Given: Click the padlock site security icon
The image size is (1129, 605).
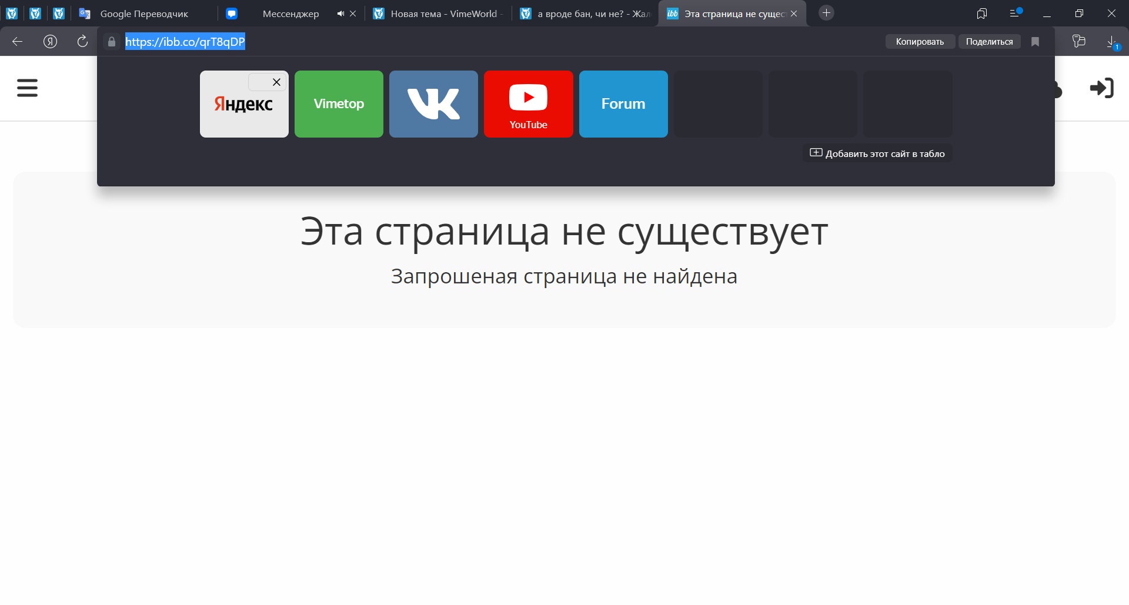Looking at the screenshot, I should (112, 42).
